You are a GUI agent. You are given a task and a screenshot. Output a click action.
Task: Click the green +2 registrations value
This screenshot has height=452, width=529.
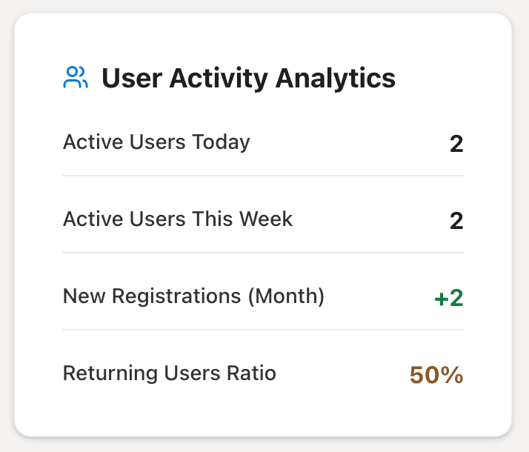(449, 298)
